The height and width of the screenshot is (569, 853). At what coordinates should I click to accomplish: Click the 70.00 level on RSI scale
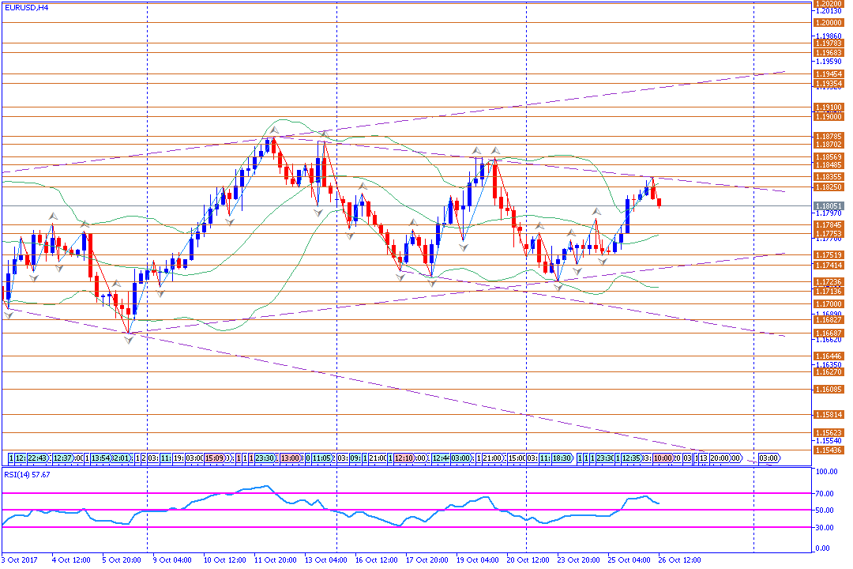click(x=827, y=493)
